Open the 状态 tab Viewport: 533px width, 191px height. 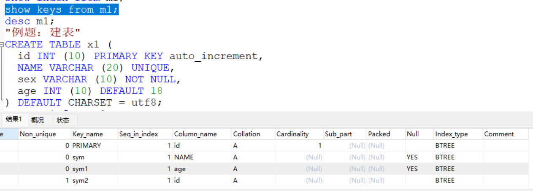[x=63, y=120]
